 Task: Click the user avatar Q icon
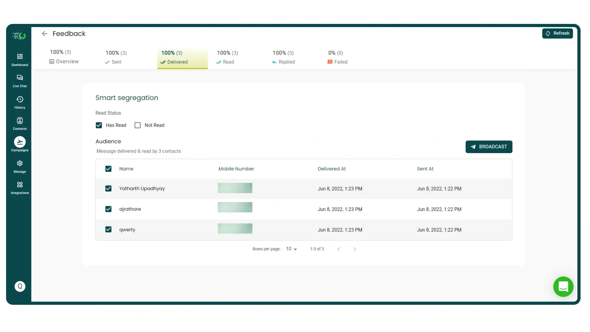click(20, 286)
